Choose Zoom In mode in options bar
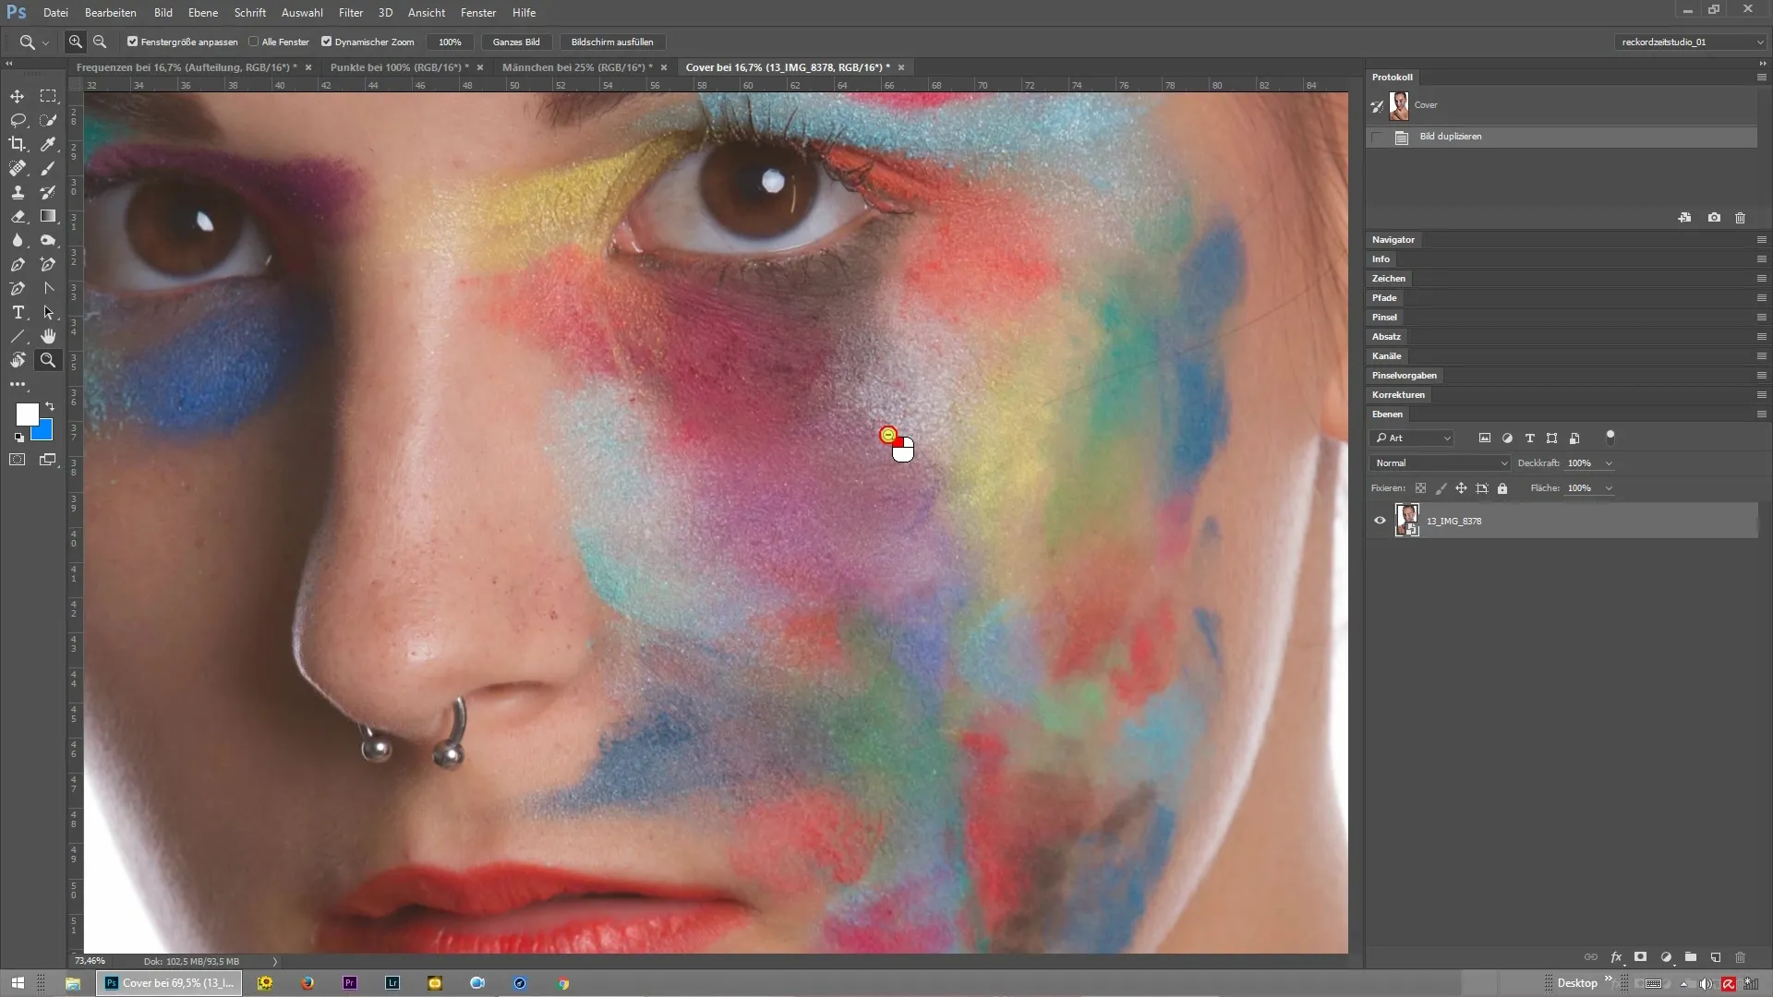 click(x=76, y=42)
